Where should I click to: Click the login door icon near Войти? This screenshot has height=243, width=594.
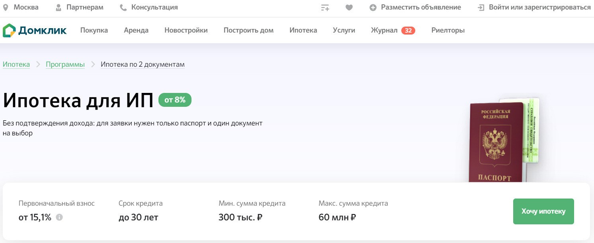point(482,7)
